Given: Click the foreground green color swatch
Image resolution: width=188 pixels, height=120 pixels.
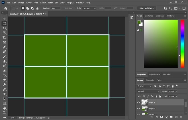Looking at the screenshot, I should 139,22.
